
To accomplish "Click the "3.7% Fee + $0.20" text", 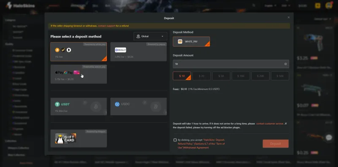I will 64,79.
